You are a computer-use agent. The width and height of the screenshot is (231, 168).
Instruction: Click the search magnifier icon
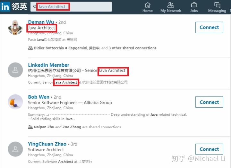(x=35, y=6)
